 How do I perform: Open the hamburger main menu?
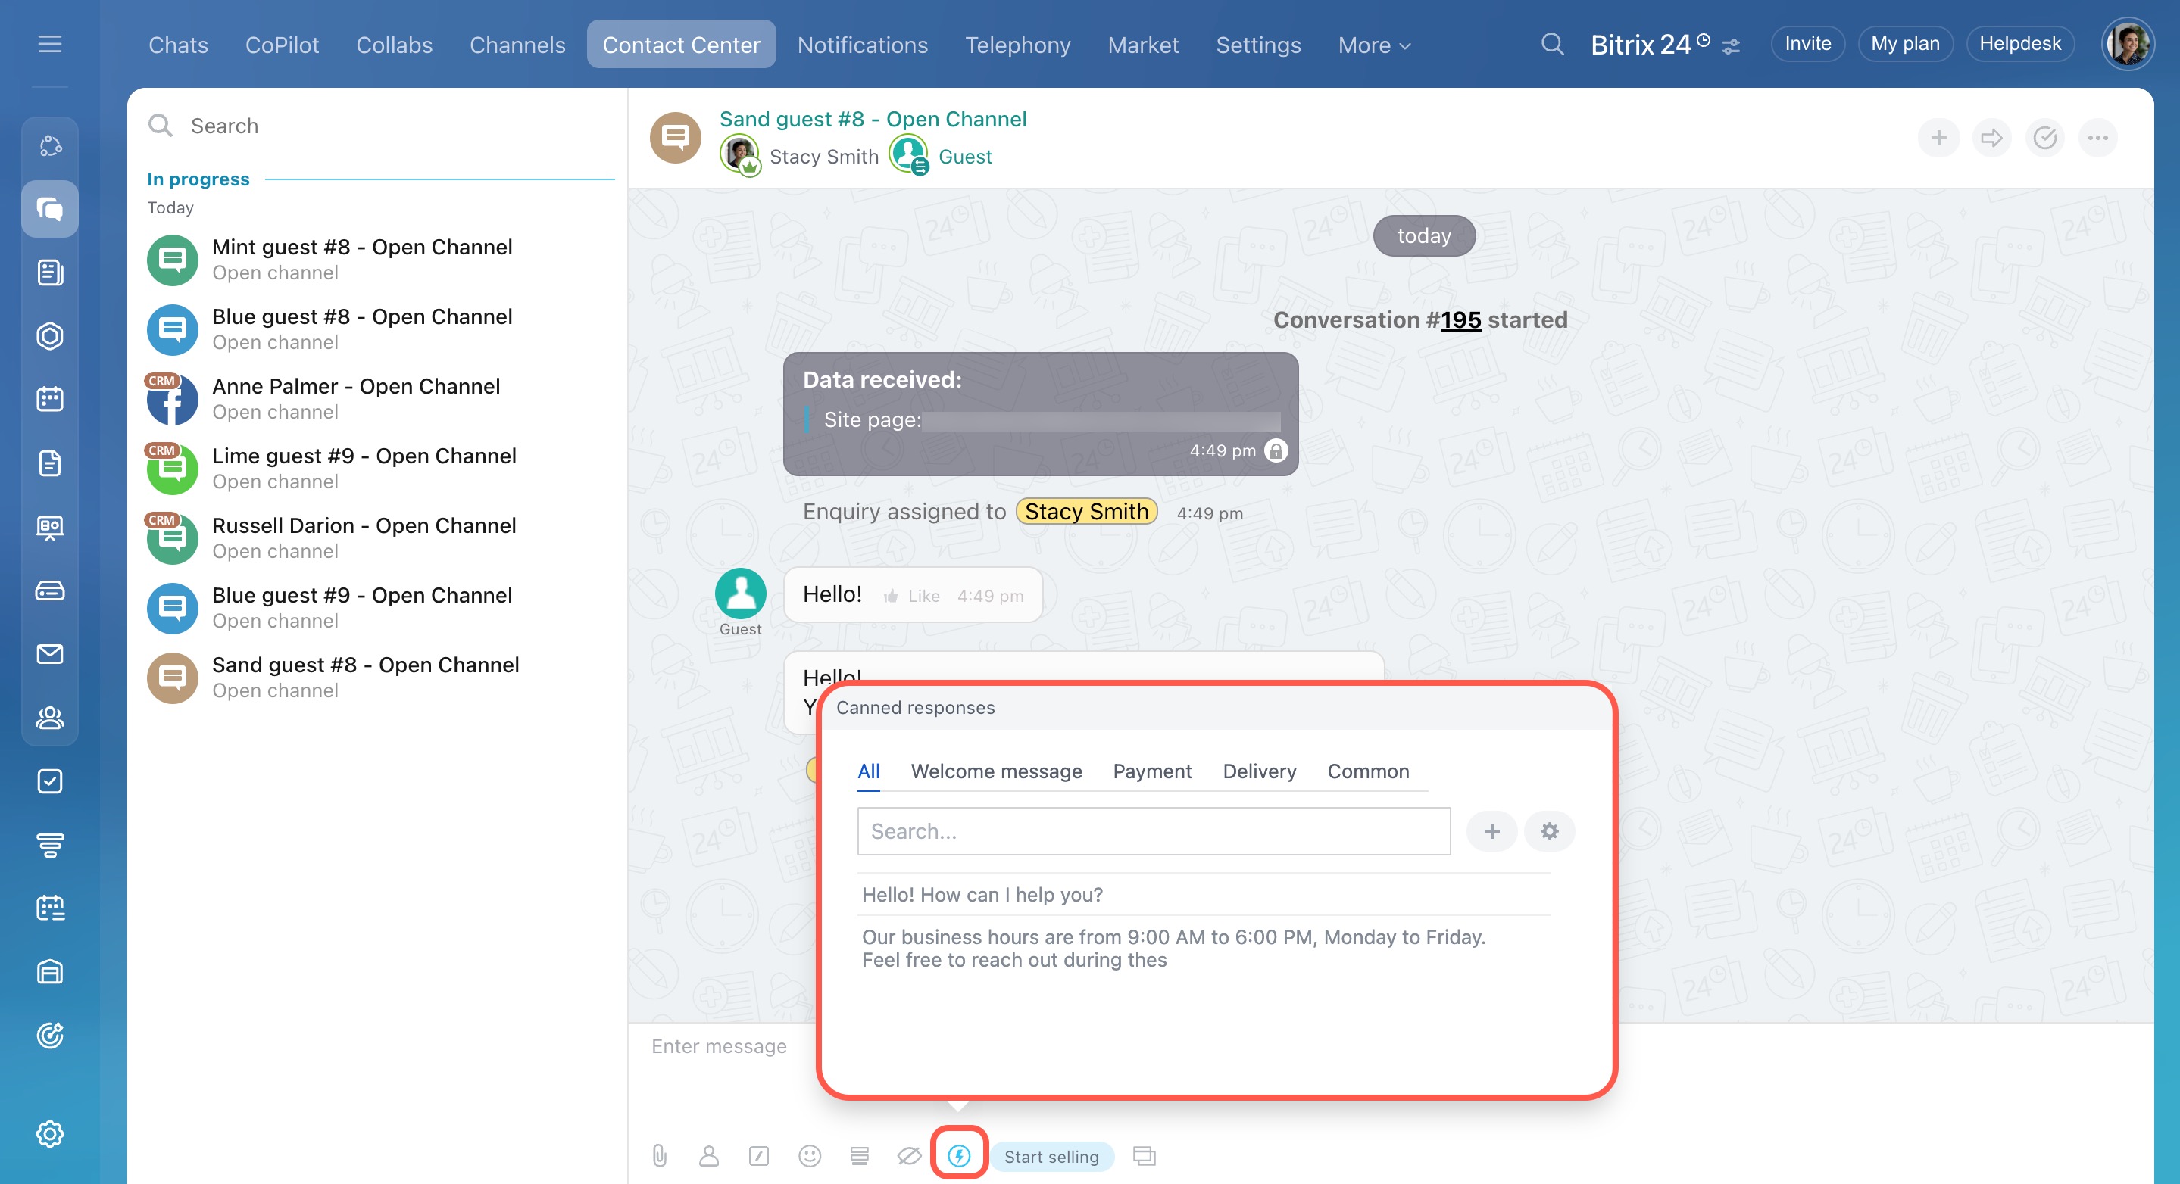click(x=50, y=44)
